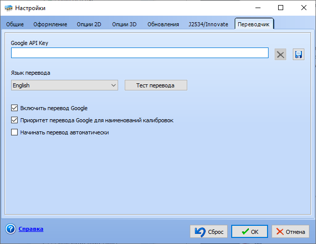Enable "Начинать перевод автоматически" checkbox
Screen dimensions: 316x244
tap(14, 132)
